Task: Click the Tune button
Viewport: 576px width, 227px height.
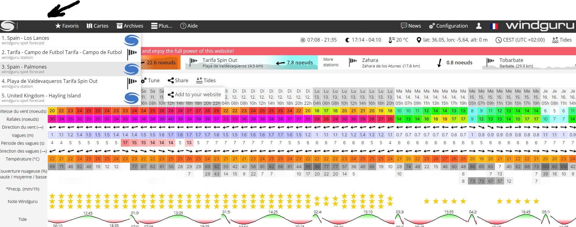Action: [150, 81]
